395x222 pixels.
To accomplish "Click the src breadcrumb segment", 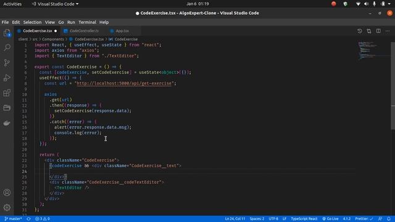I will coord(35,39).
